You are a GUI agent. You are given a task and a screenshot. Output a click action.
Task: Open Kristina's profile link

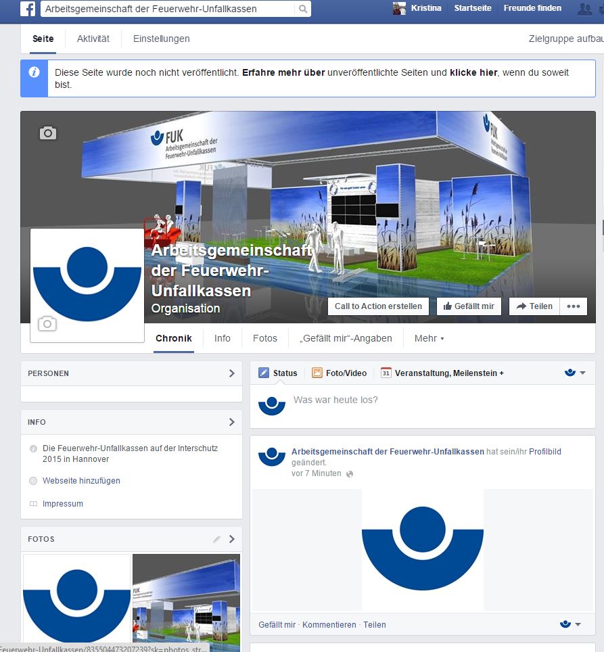point(426,8)
